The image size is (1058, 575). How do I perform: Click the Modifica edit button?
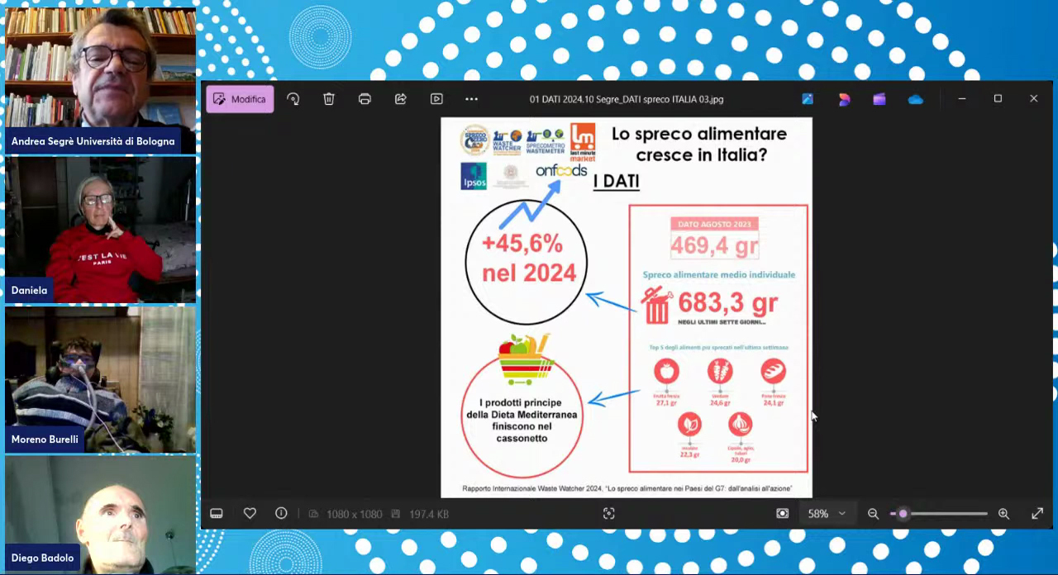pos(240,99)
